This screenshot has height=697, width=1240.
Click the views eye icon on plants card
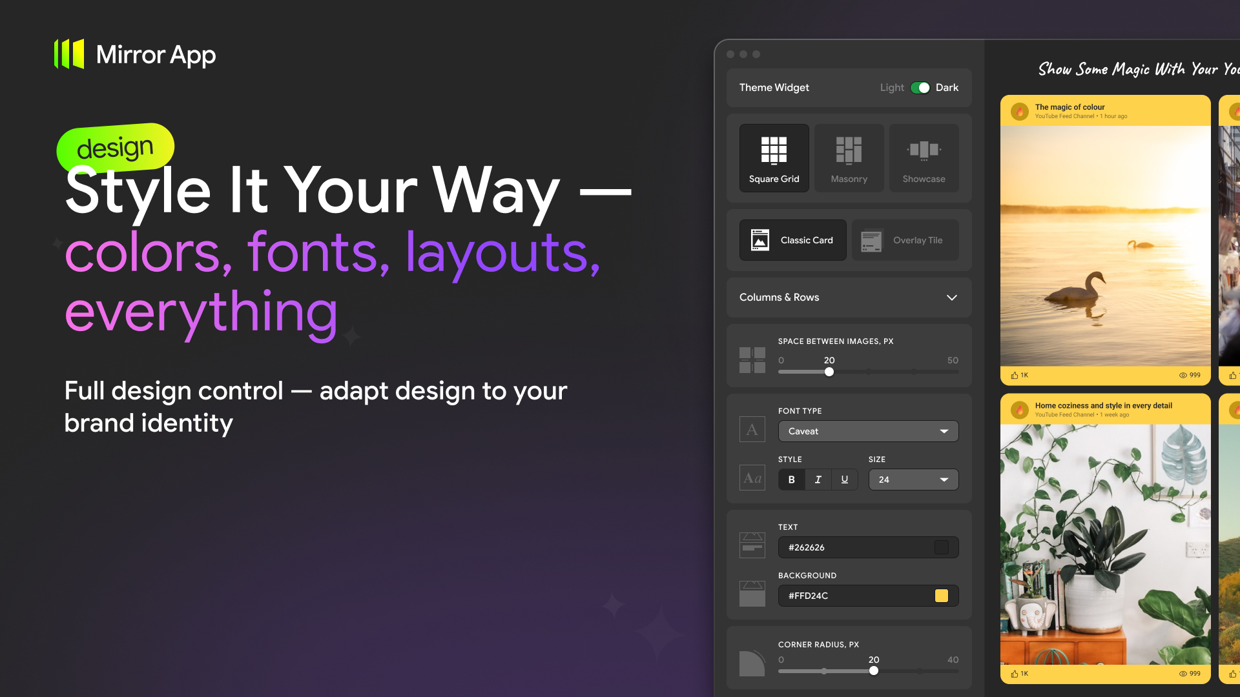1183,673
